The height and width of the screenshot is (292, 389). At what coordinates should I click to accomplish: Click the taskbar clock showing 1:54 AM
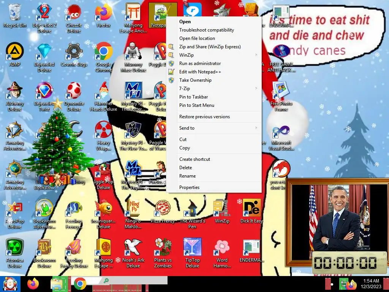(371, 284)
